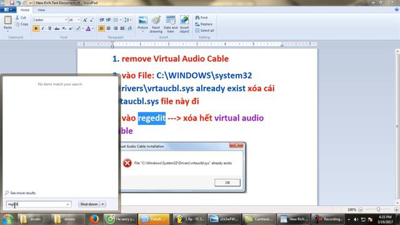Justify the paragraph text

tap(122, 28)
